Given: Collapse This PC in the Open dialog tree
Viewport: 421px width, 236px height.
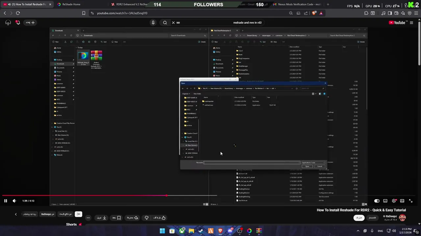Looking at the screenshot, I should coord(183,137).
